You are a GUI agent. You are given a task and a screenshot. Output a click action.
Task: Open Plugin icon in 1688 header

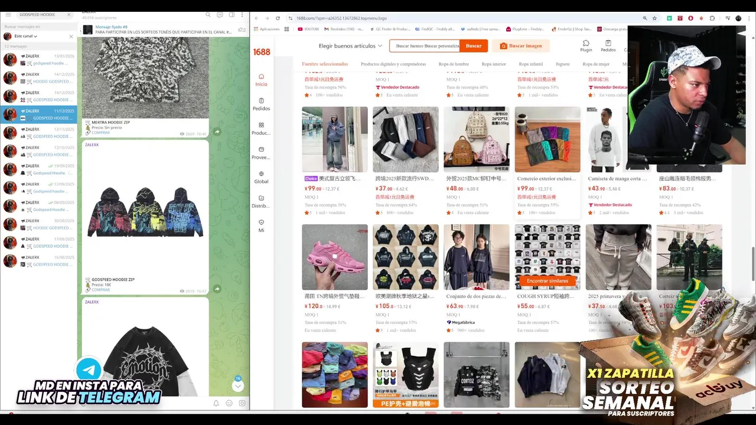pos(586,46)
